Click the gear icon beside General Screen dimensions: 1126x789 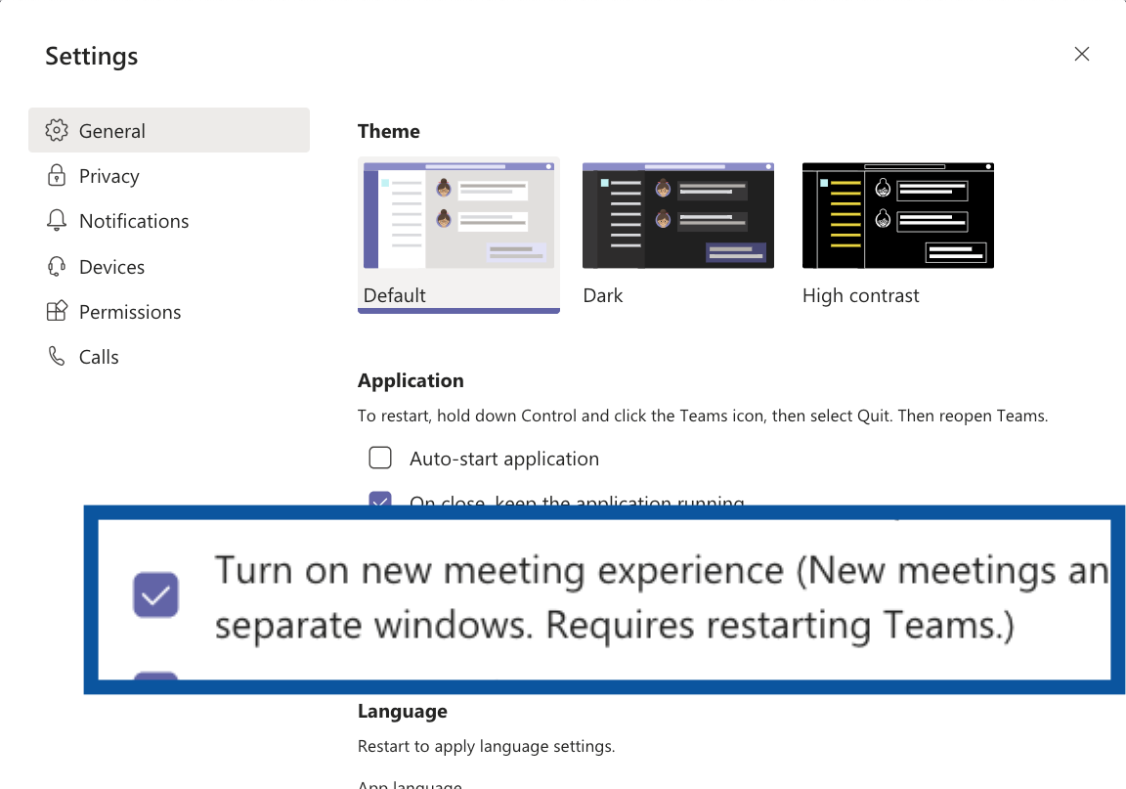tap(57, 129)
